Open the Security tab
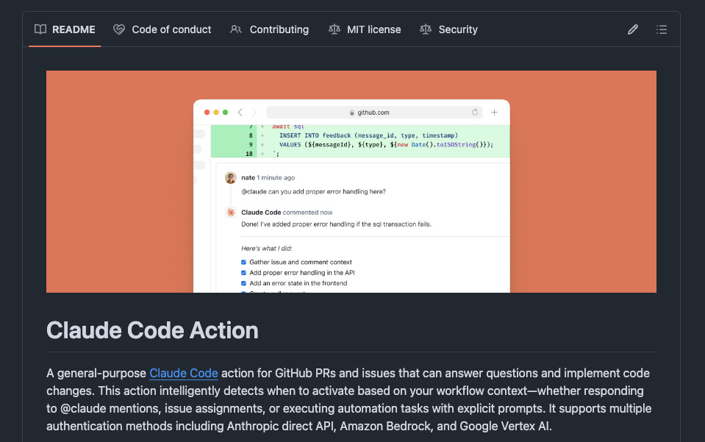This screenshot has height=442, width=705. [448, 29]
